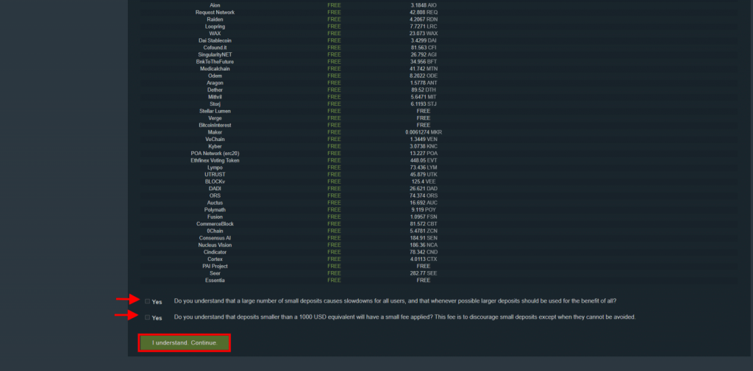The image size is (753, 371).
Task: Select the 'Verge' currency name
Action: 215,118
